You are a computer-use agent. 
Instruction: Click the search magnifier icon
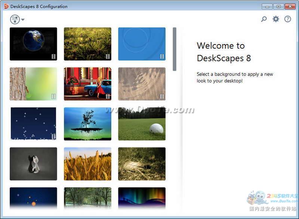pyautogui.click(x=264, y=19)
